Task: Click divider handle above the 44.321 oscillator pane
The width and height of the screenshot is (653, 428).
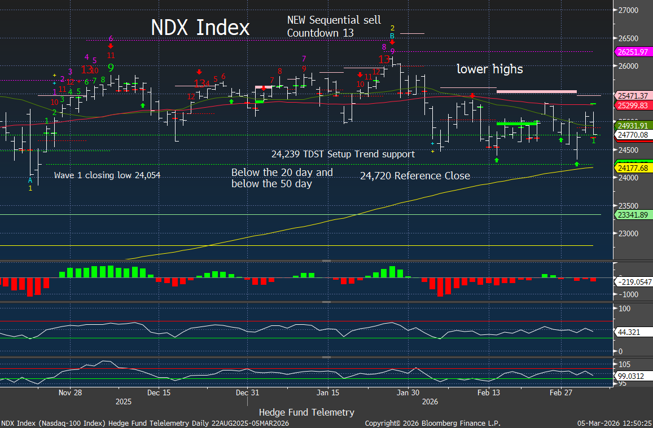Action: click(326, 302)
